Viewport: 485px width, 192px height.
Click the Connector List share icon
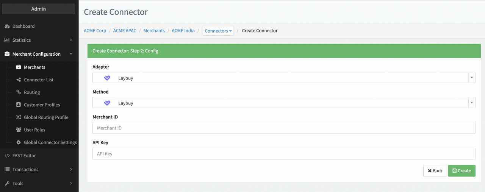click(19, 80)
